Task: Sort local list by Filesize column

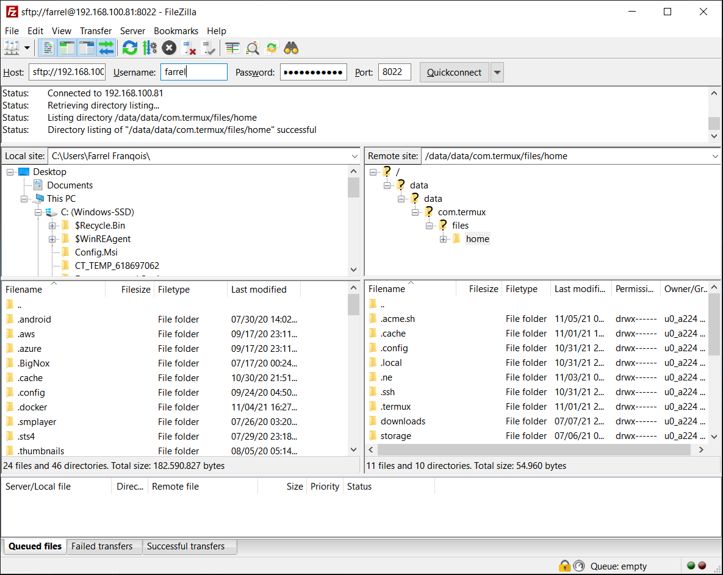Action: 129,290
